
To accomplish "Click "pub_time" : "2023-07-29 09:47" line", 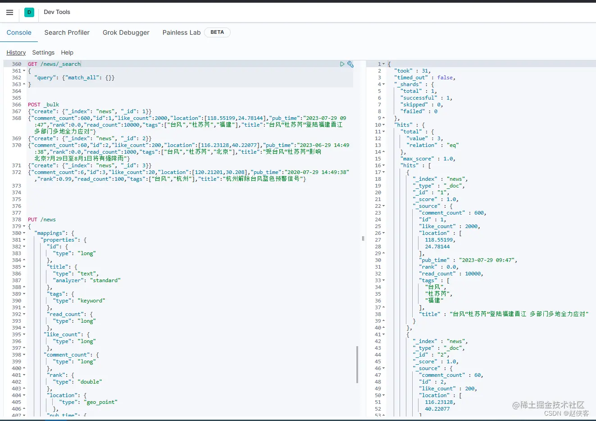I will pyautogui.click(x=468, y=260).
